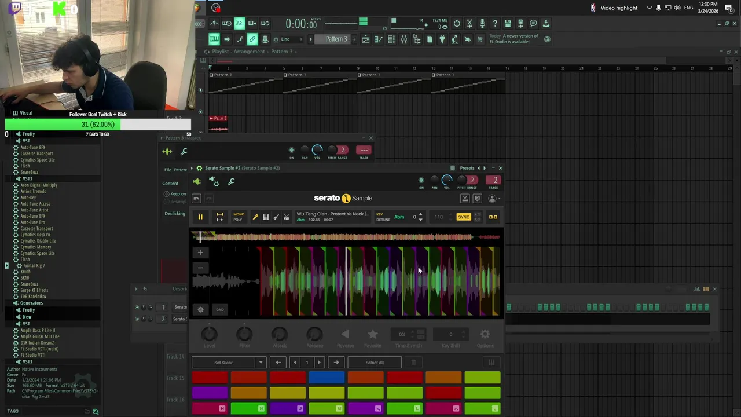The width and height of the screenshot is (741, 417).
Task: Click the Set Slicer button
Action: tap(223, 363)
